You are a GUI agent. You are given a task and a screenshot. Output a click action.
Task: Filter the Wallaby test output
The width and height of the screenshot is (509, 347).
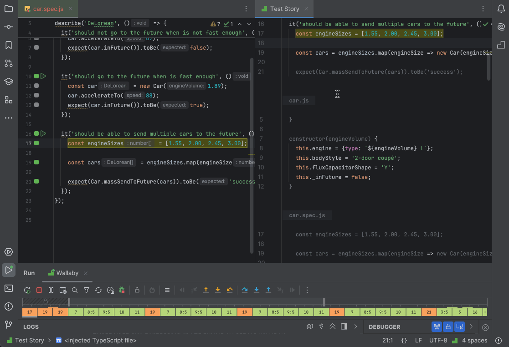coord(86,290)
